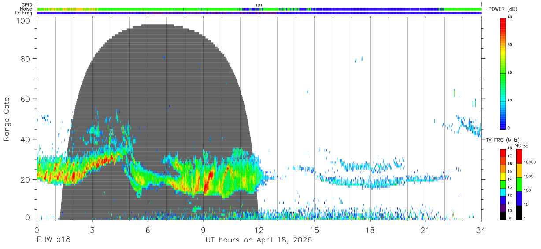The width and height of the screenshot is (541, 249).
Task: Click the CPID row label
Action: click(27, 5)
